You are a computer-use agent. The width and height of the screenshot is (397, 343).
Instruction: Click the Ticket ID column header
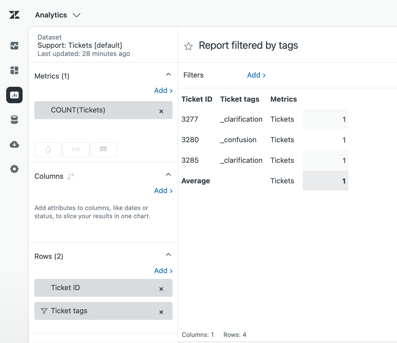[197, 99]
